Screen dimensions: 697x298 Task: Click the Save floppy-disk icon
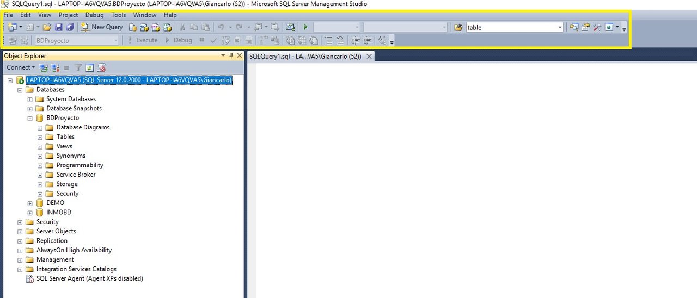point(59,27)
